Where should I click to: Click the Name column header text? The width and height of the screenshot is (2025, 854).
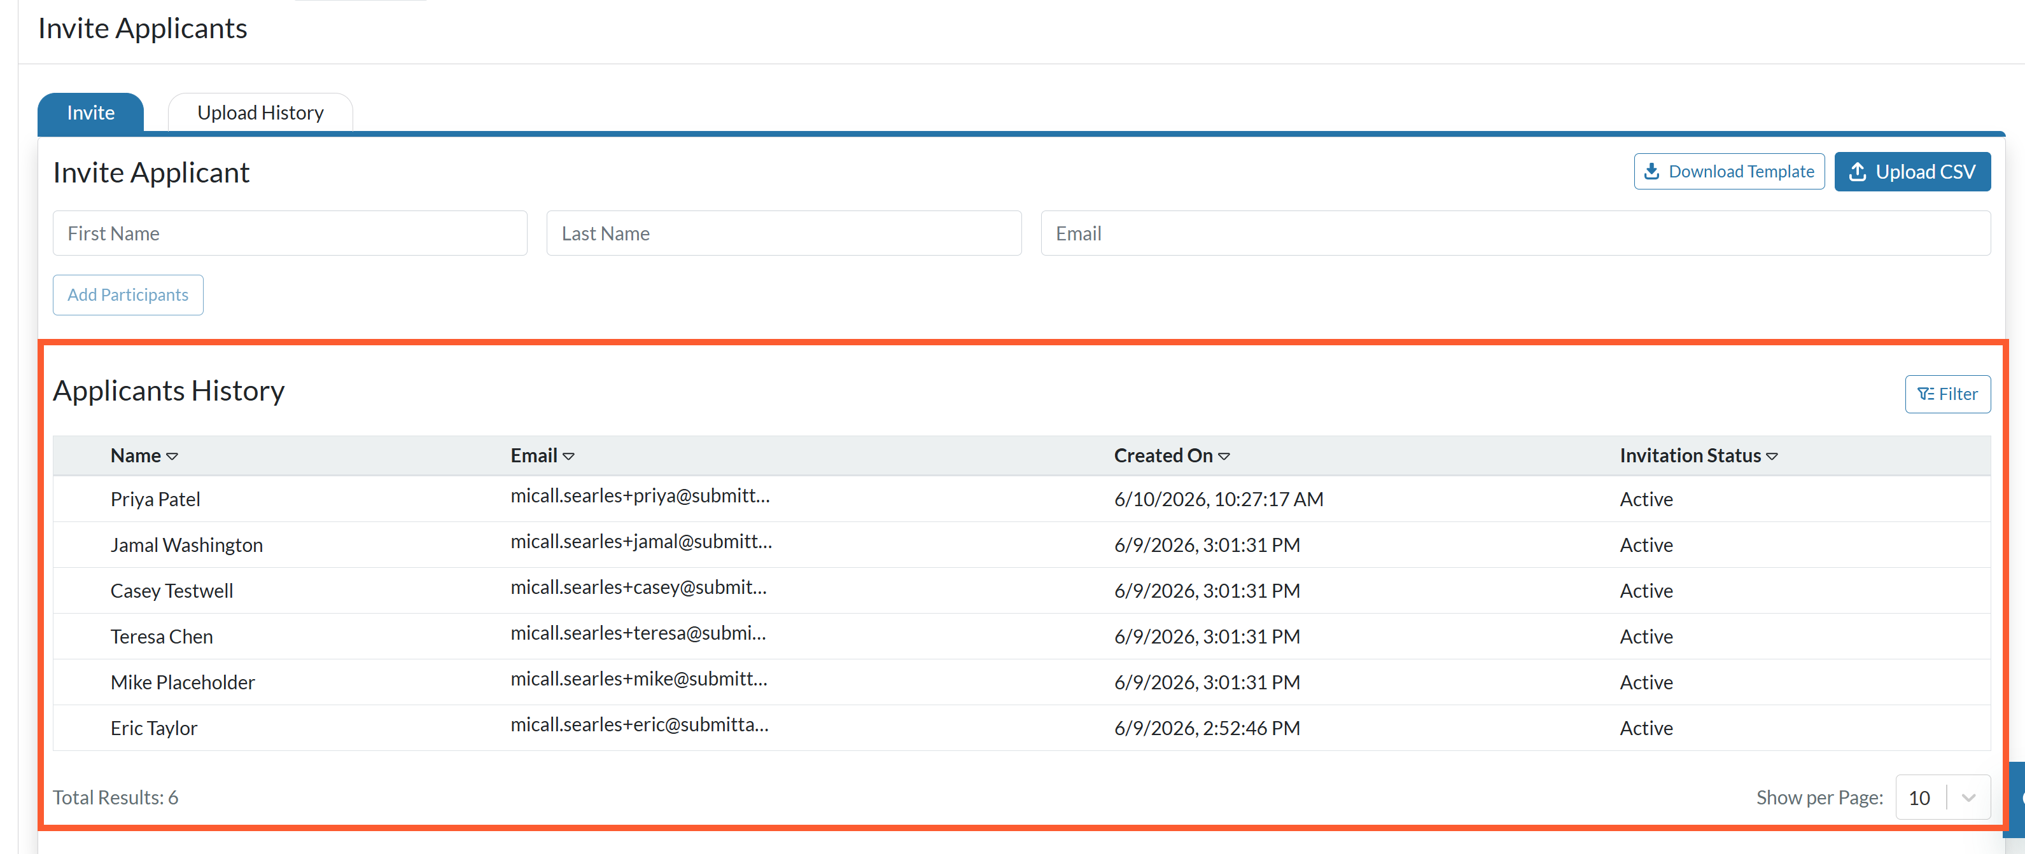(135, 456)
